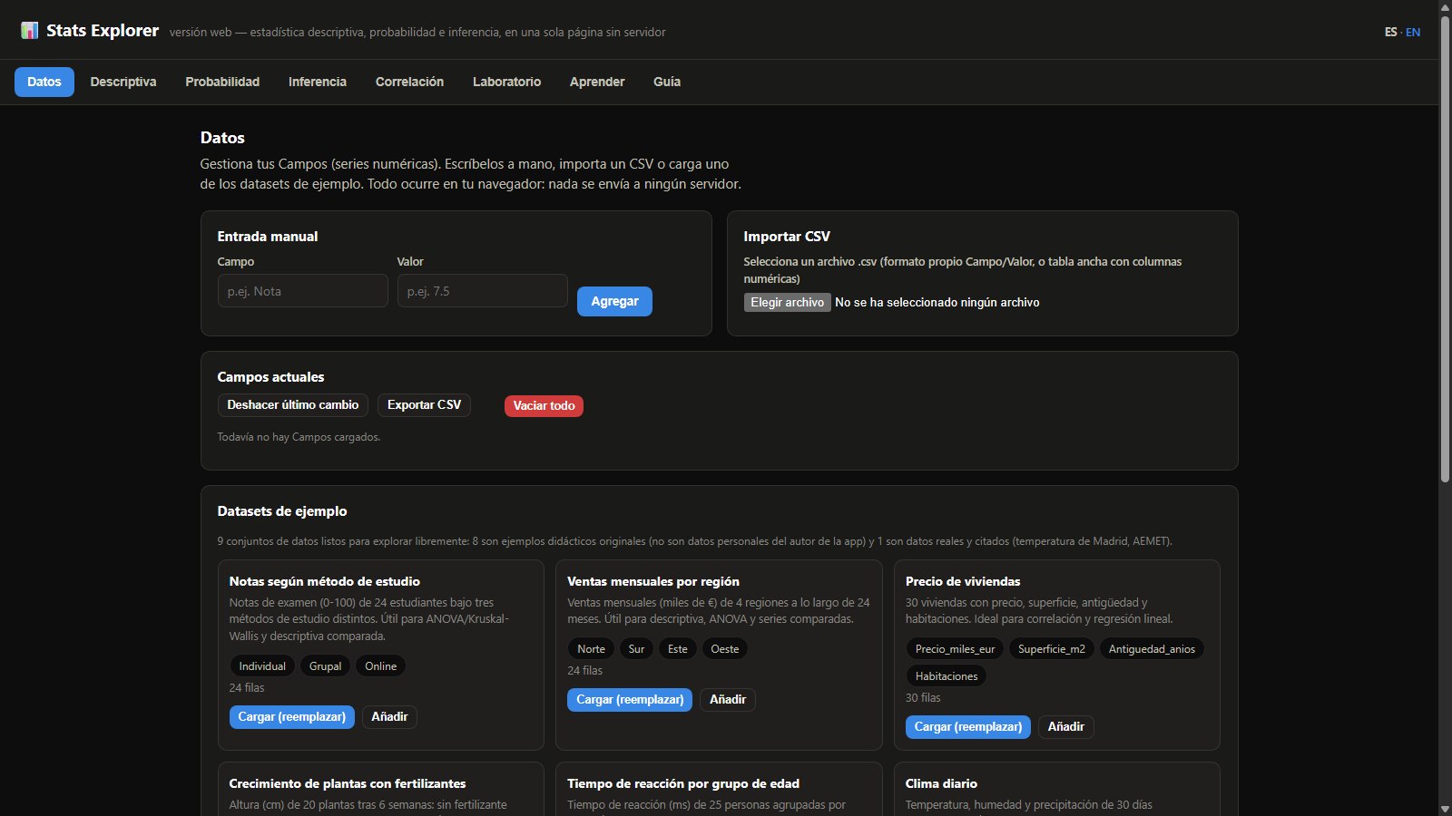Click the Precio_miles_eur field chip
Viewport: 1452px width, 816px height.
pyautogui.click(x=955, y=649)
